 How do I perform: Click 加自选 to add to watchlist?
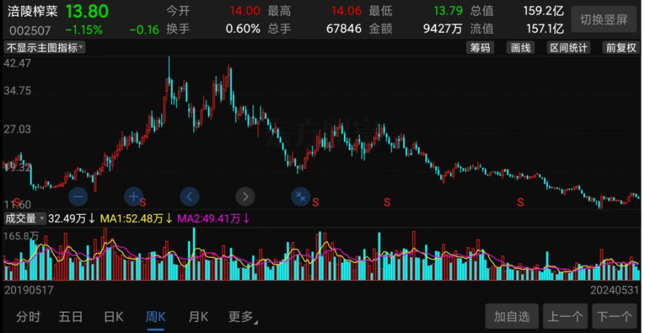coord(512,316)
